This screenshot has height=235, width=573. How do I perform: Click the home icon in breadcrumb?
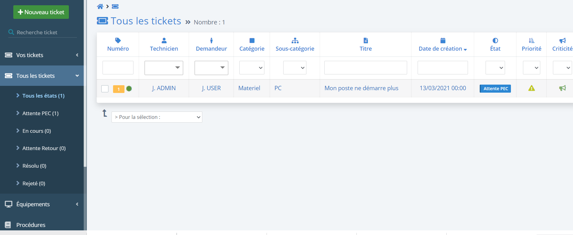[x=100, y=6]
